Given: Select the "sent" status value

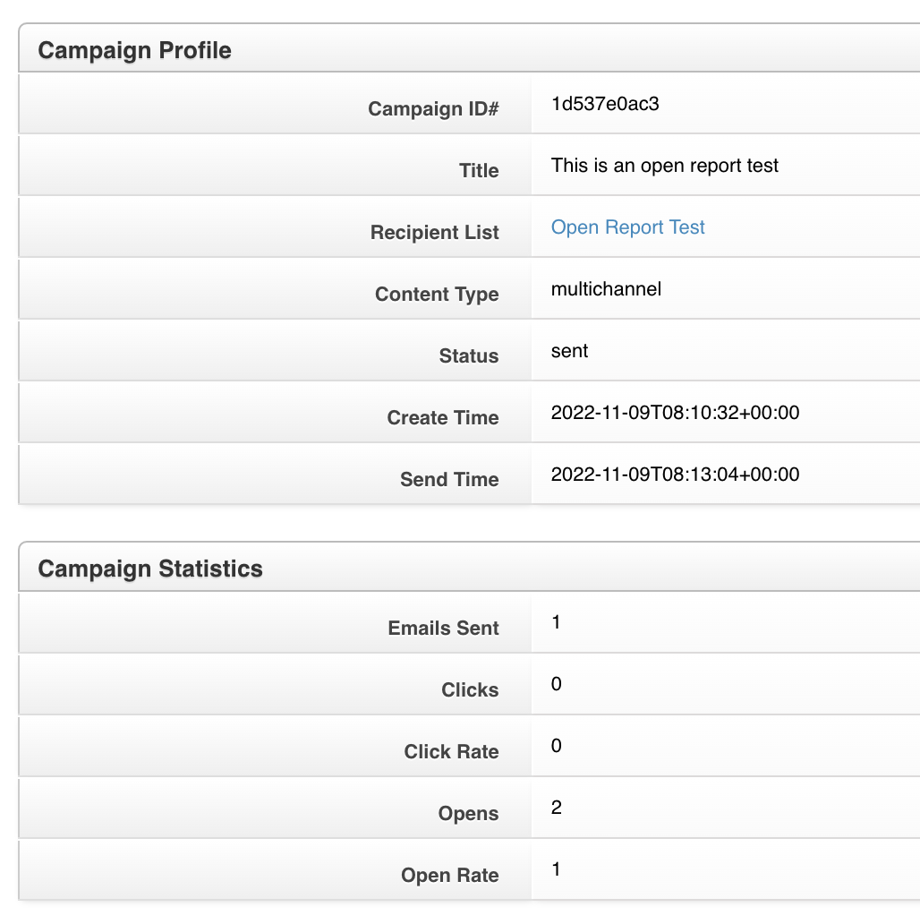Looking at the screenshot, I should click(x=569, y=351).
